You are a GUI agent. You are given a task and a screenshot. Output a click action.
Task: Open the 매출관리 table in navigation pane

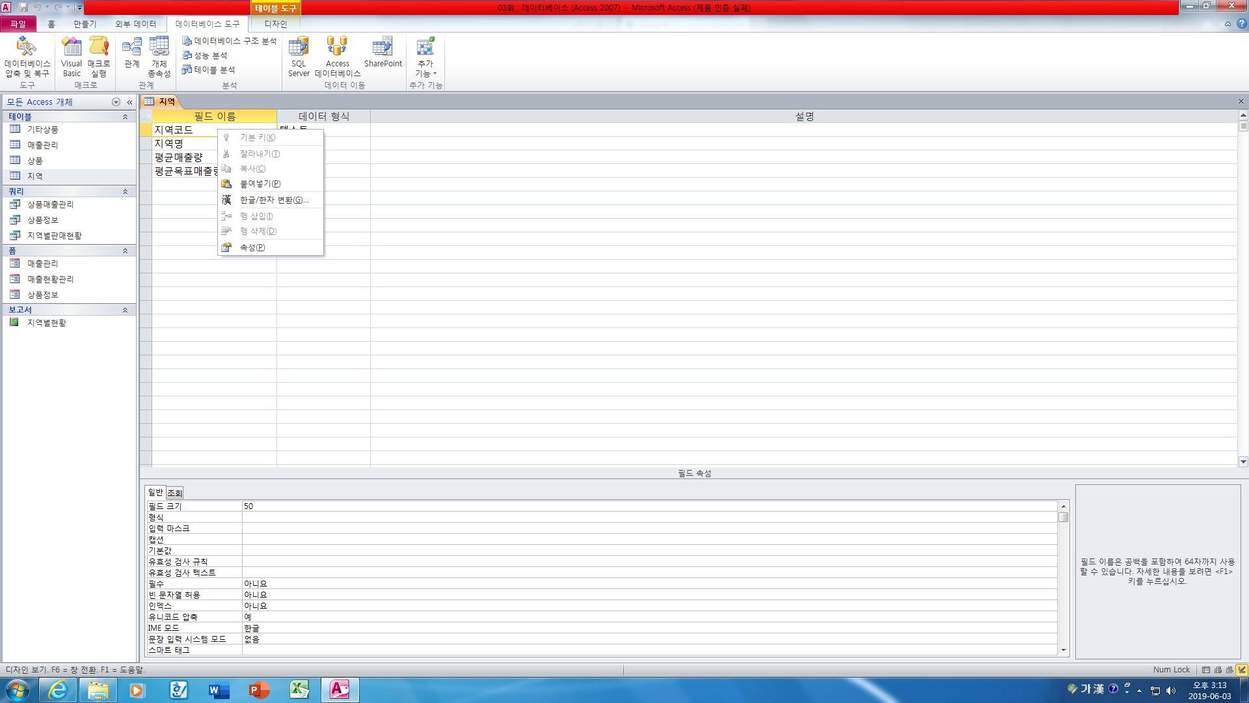[x=42, y=145]
